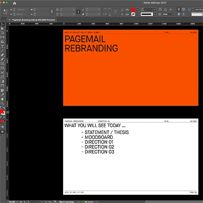Select the Pencil tool

pos(2,59)
